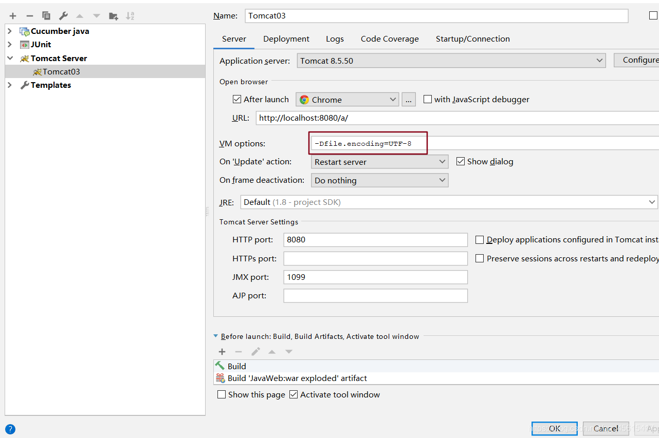Expand the Cucumber java node

(x=10, y=31)
